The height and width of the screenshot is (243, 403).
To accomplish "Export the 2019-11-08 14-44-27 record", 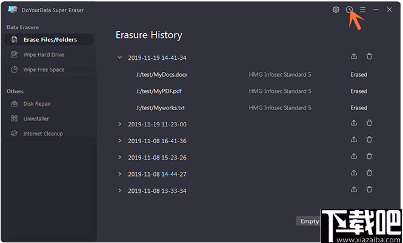I will (x=354, y=173).
